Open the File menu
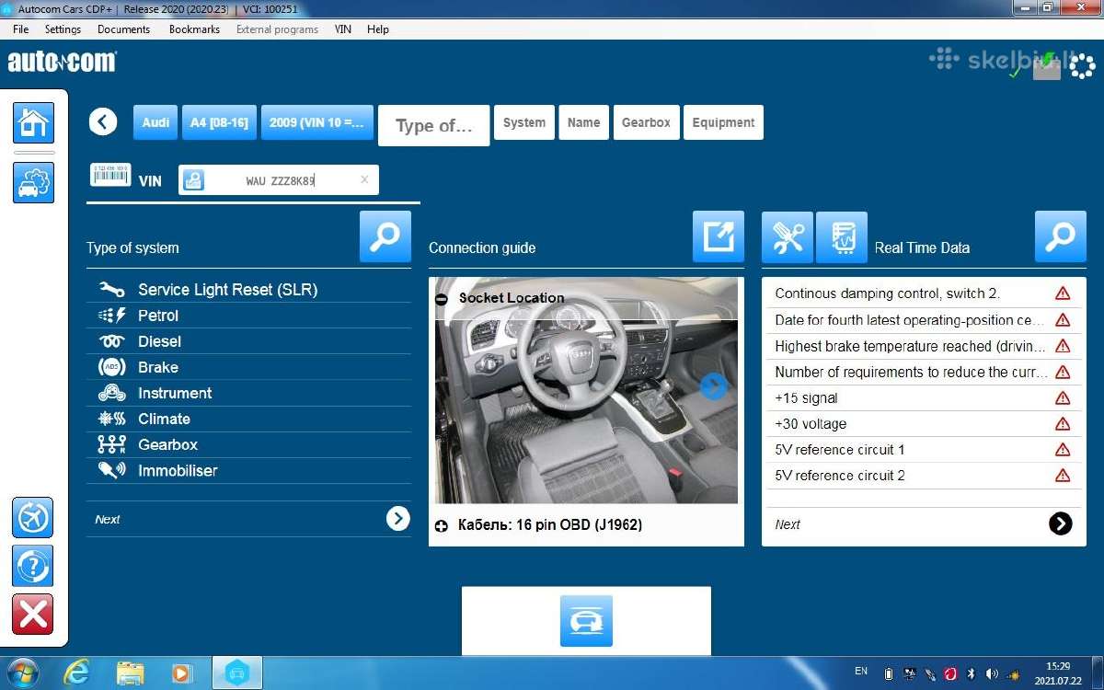Viewport: 1104px width, 690px height. point(21,29)
